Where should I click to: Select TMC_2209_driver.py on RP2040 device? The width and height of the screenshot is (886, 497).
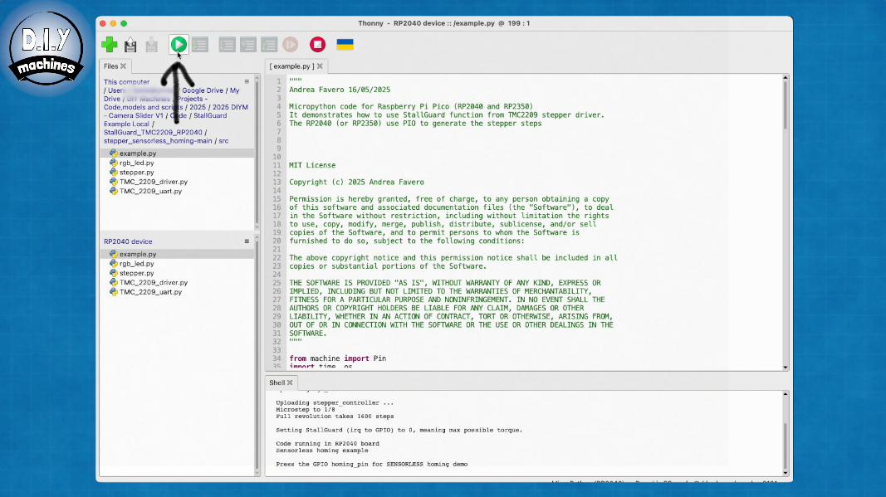tap(154, 282)
